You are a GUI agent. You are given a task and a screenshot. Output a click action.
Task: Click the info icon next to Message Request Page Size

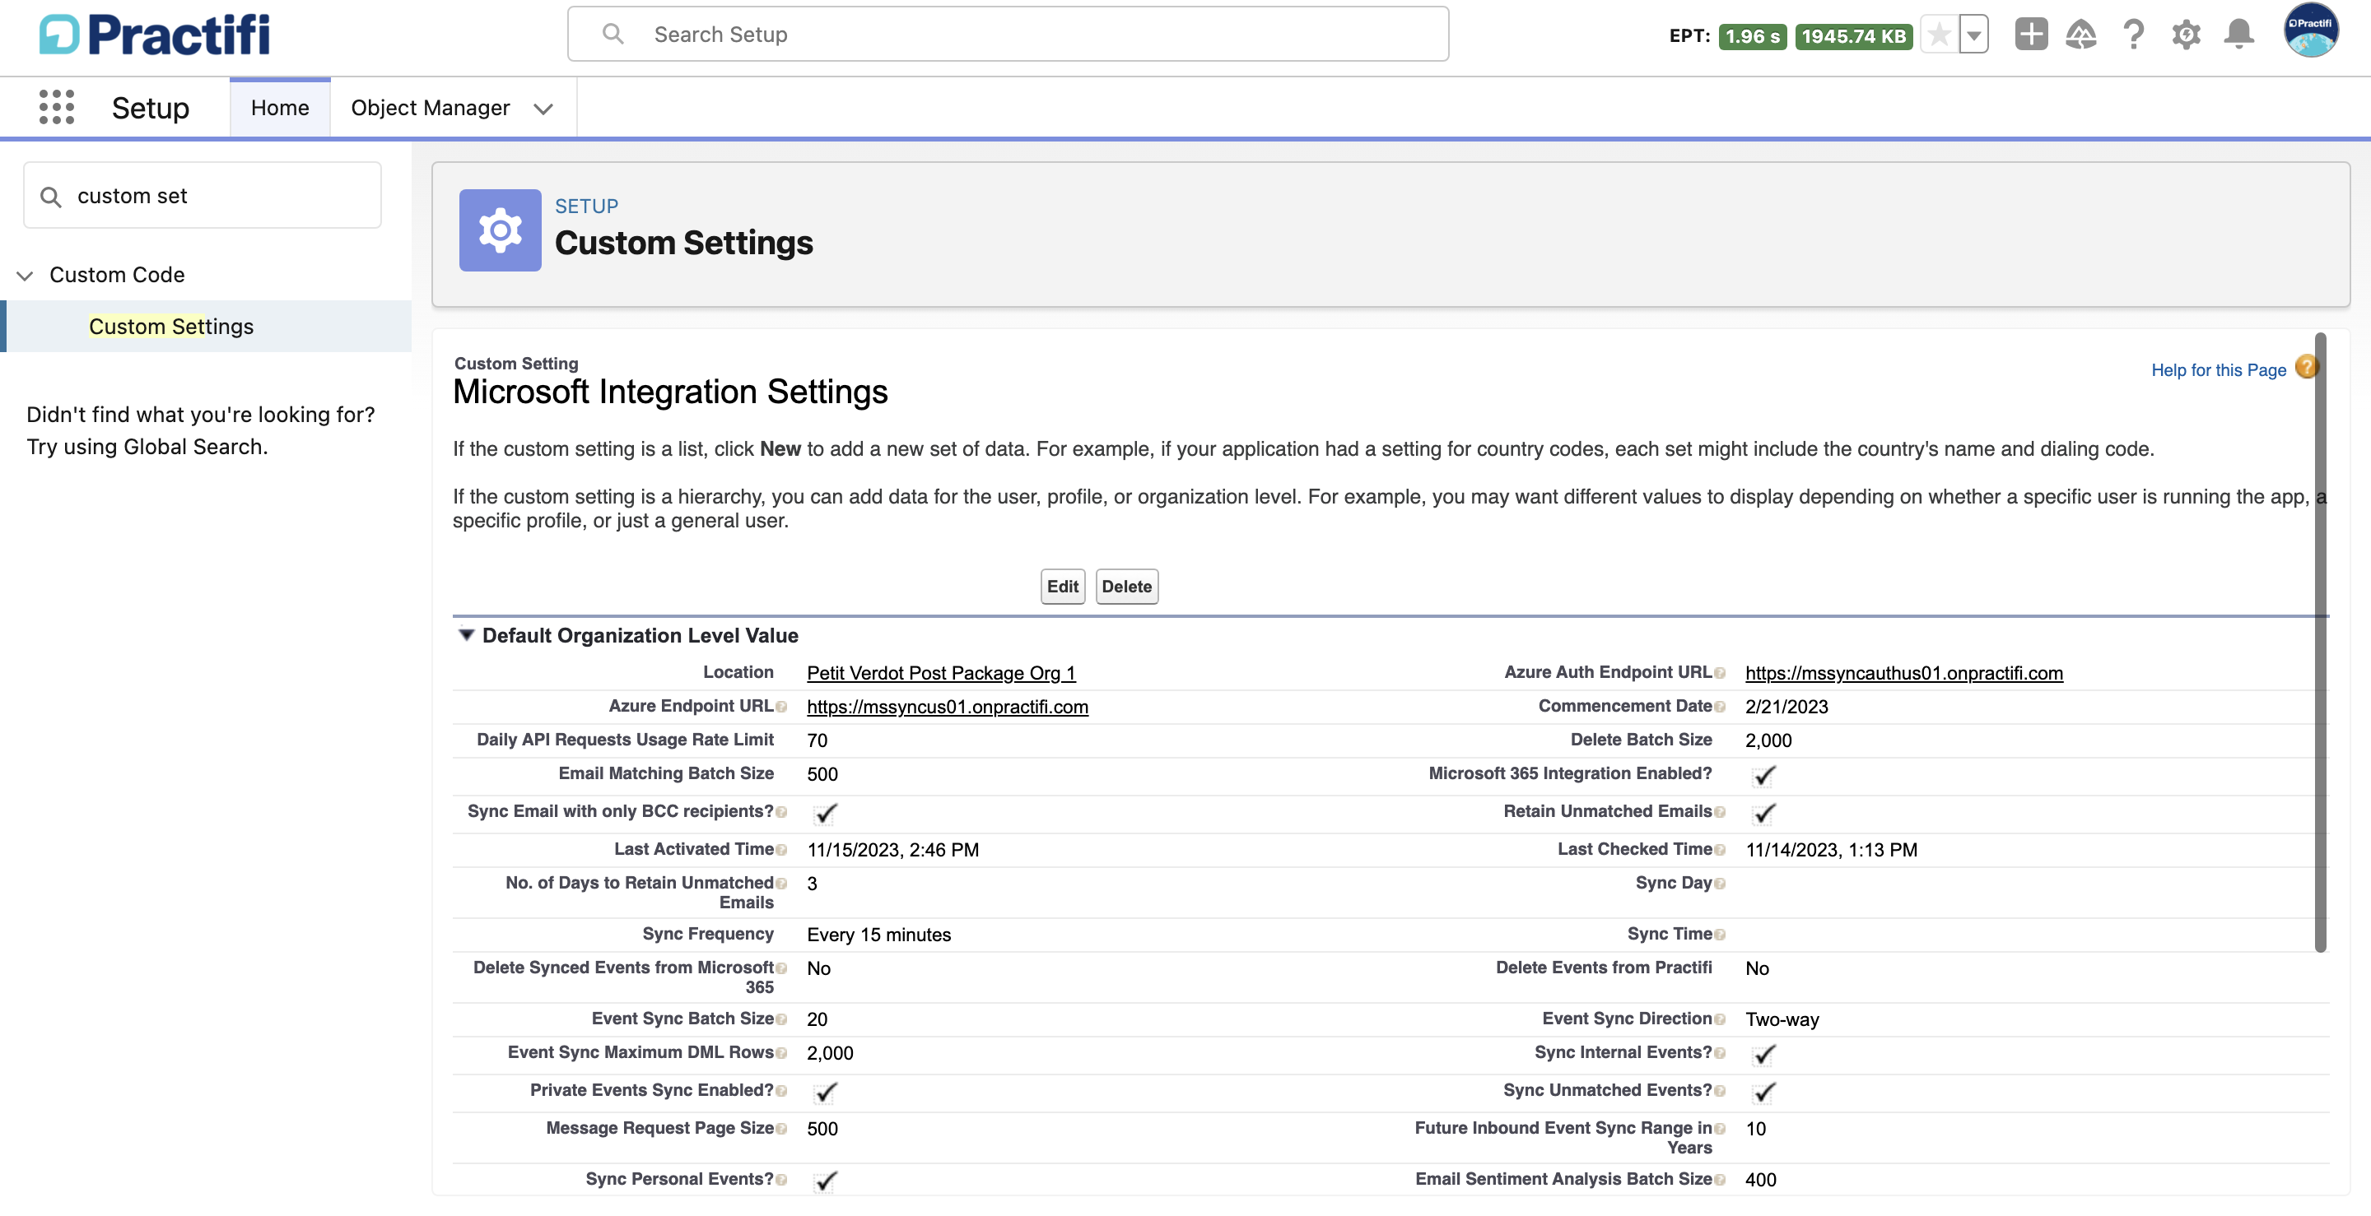[781, 1130]
